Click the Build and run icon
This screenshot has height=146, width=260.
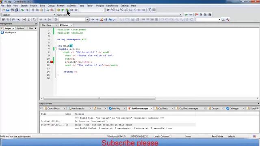[67, 10]
